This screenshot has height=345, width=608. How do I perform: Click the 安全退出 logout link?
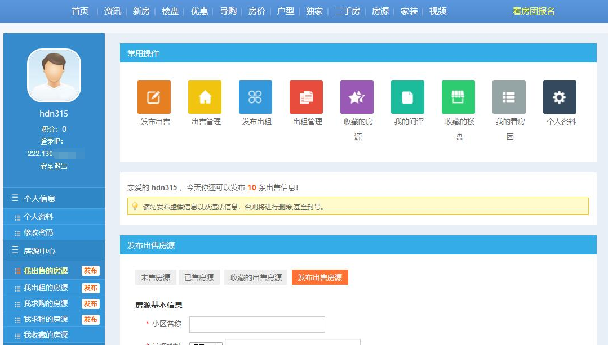click(54, 166)
